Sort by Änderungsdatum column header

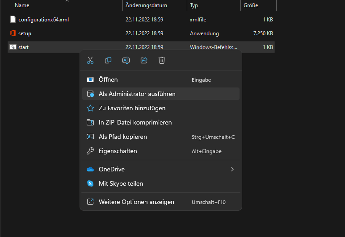pyautogui.click(x=146, y=5)
